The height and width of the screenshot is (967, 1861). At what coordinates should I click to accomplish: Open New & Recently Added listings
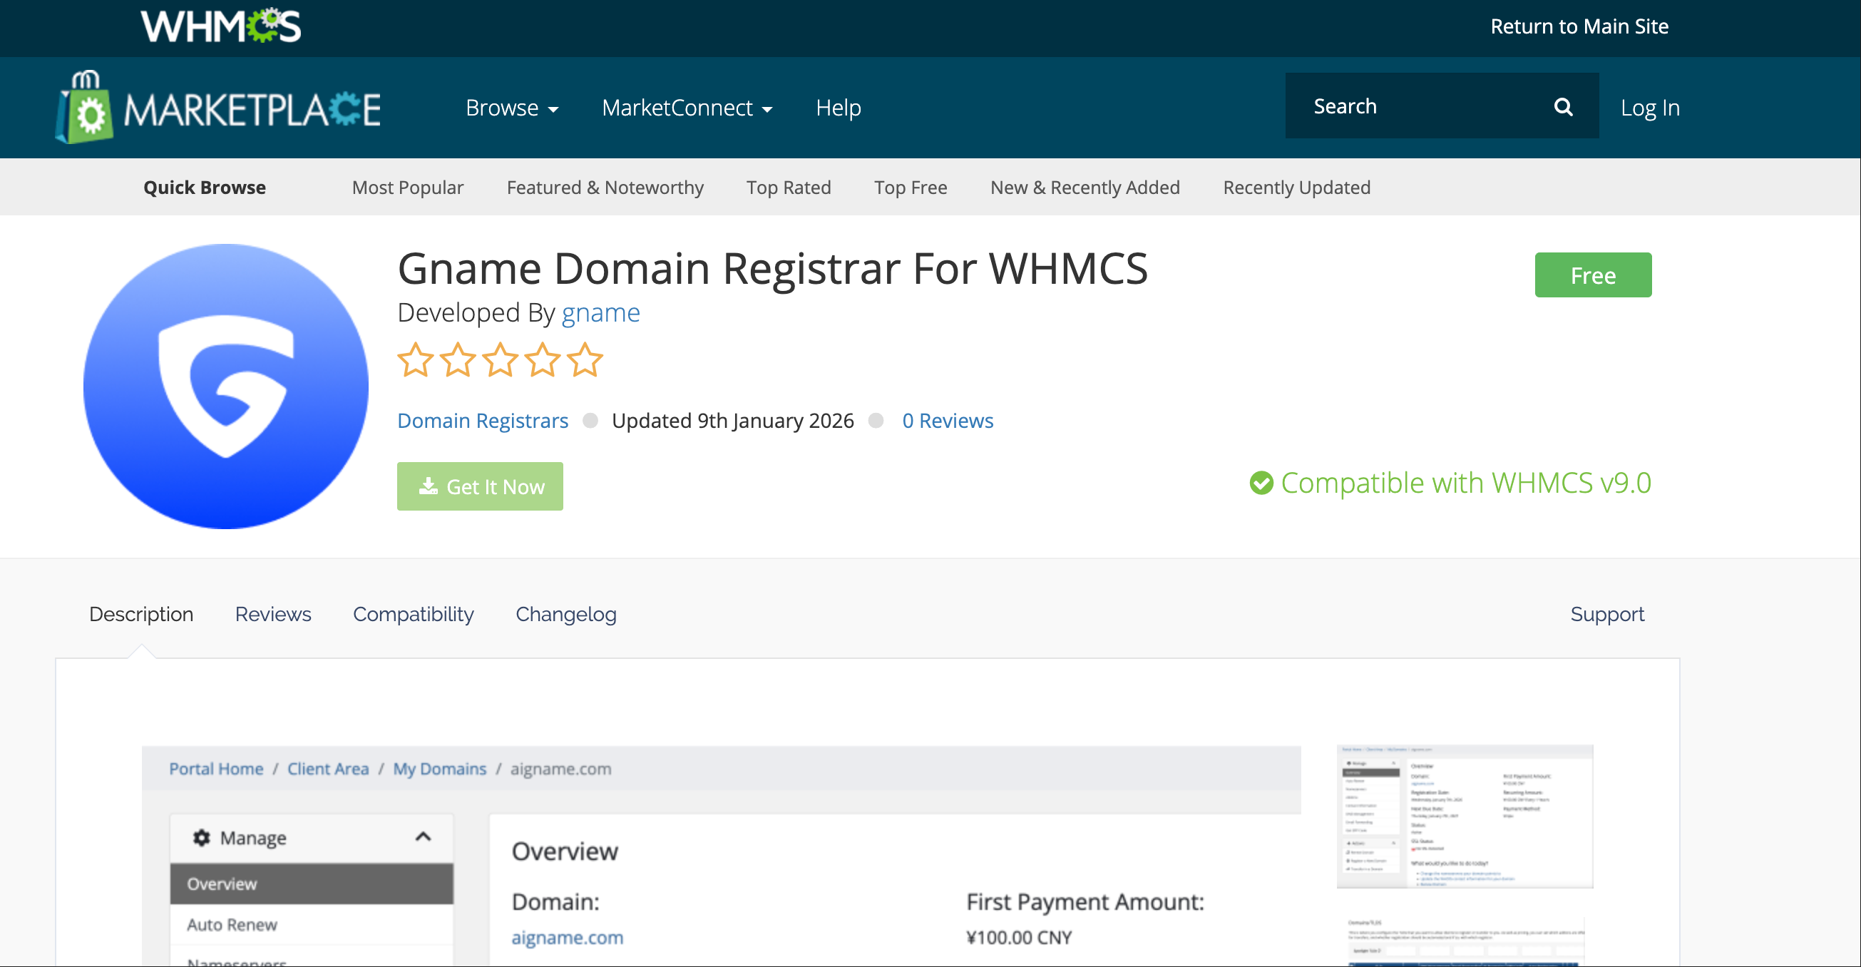coord(1085,187)
